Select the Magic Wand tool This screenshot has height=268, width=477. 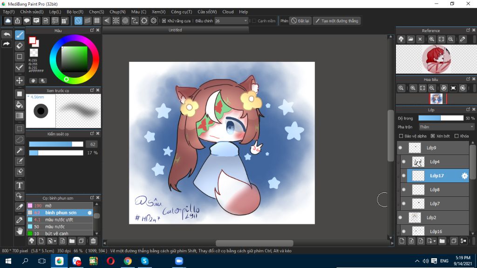20,150
